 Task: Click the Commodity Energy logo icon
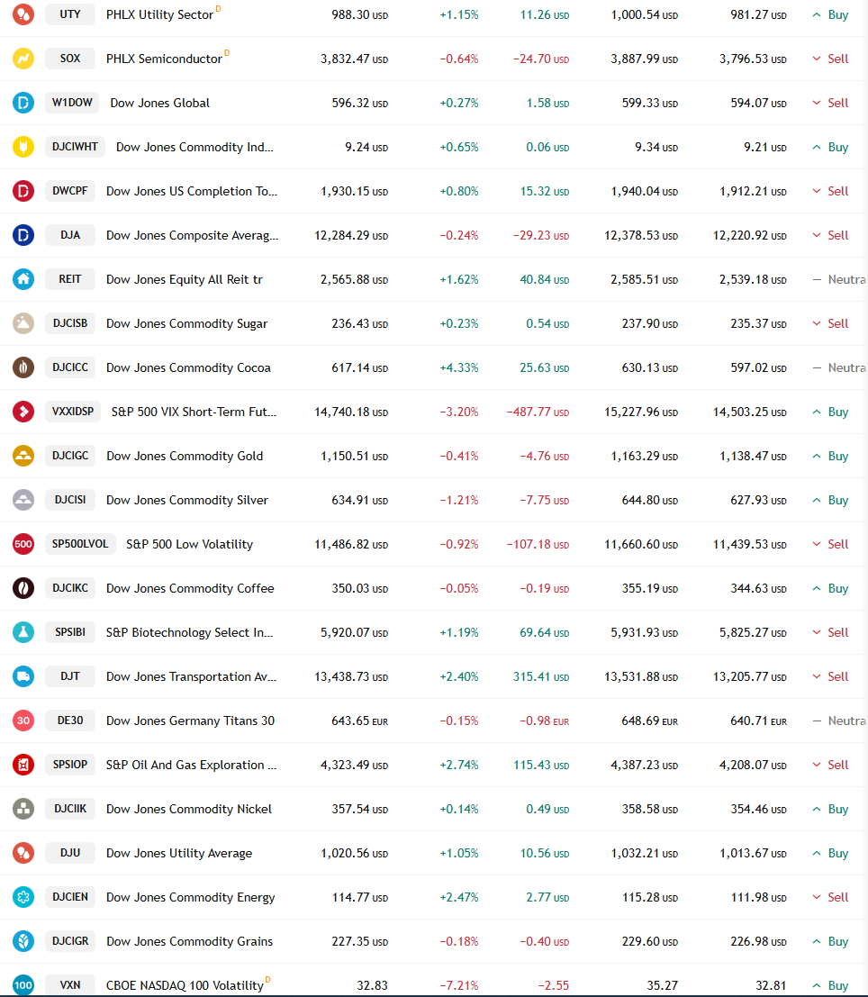(23, 897)
